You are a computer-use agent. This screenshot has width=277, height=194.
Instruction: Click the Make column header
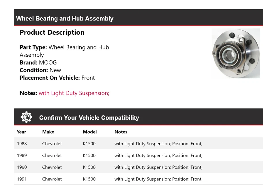pos(48,132)
